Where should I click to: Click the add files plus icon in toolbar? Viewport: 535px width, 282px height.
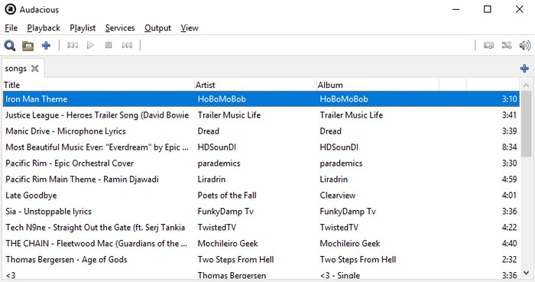click(x=46, y=45)
